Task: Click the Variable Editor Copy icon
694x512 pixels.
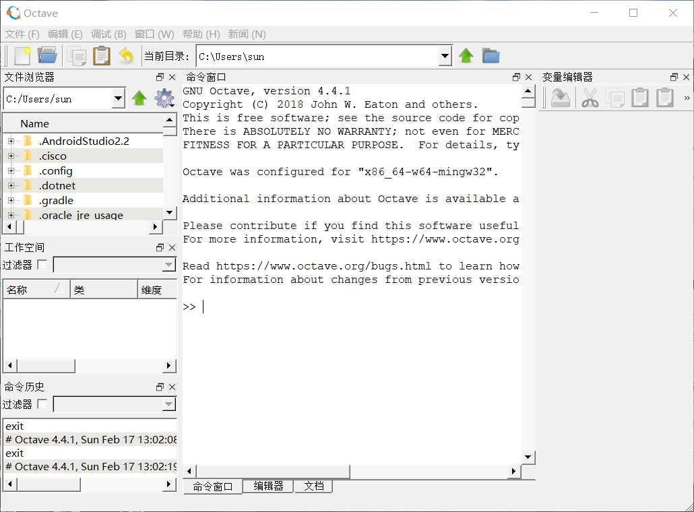Action: coord(614,98)
